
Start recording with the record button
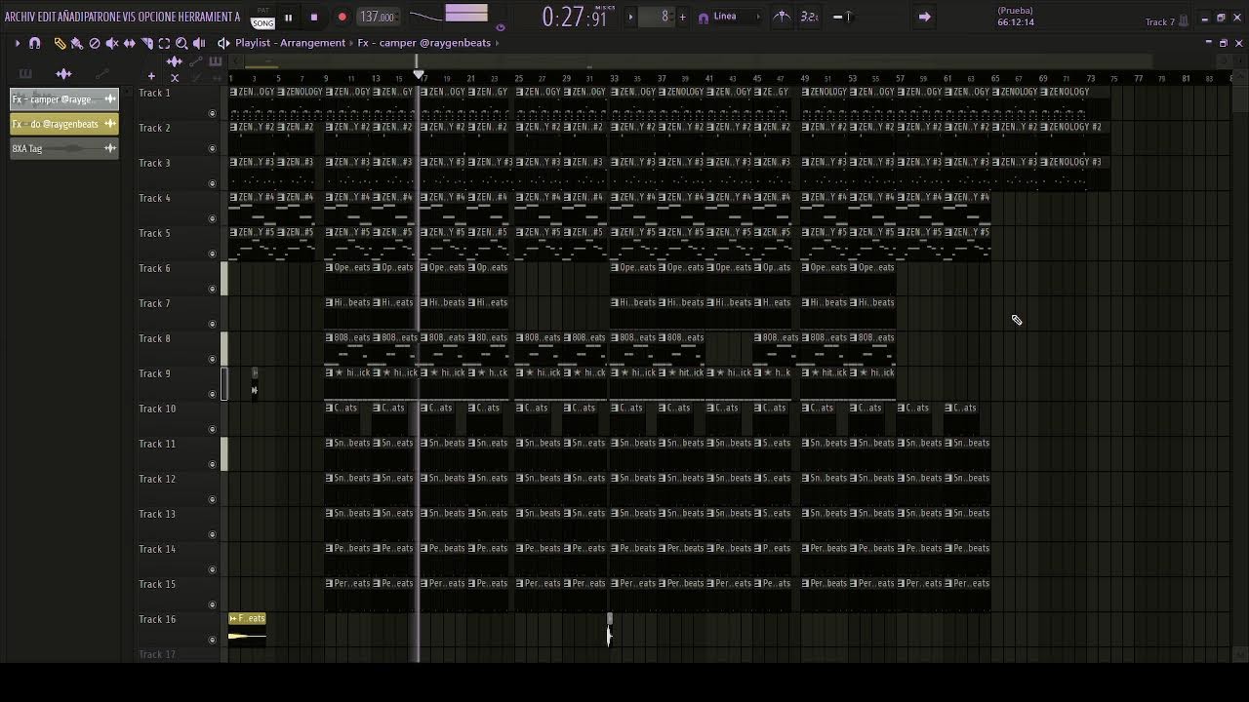(x=342, y=17)
